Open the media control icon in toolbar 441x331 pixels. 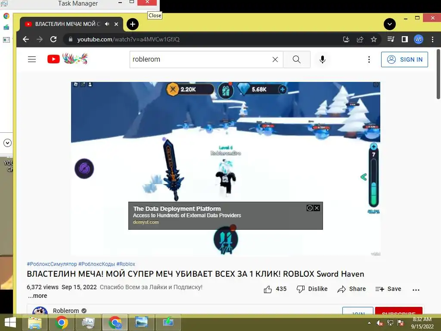coord(391,39)
